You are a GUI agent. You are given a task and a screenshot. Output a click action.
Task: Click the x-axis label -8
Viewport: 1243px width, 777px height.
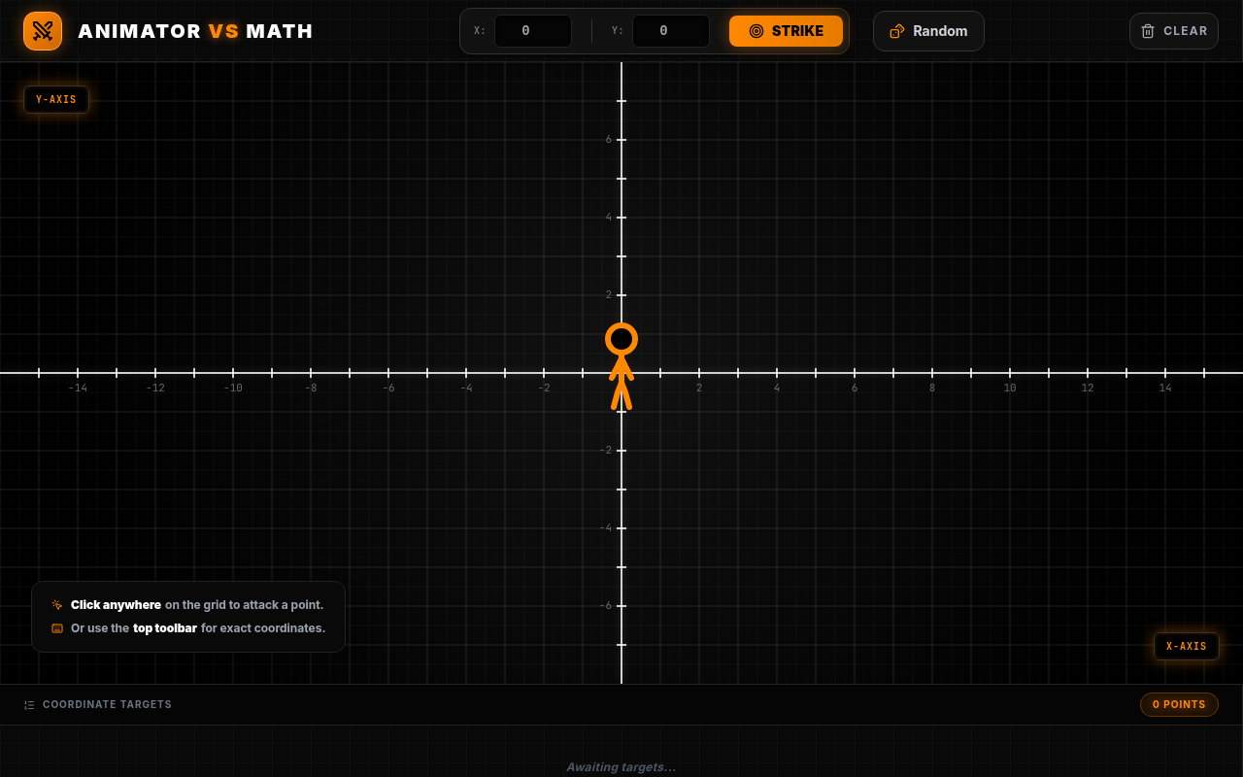pyautogui.click(x=311, y=388)
